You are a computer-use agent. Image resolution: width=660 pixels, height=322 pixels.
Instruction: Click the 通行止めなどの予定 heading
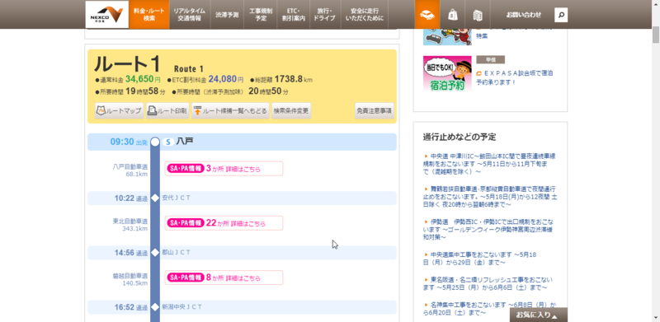pyautogui.click(x=460, y=137)
